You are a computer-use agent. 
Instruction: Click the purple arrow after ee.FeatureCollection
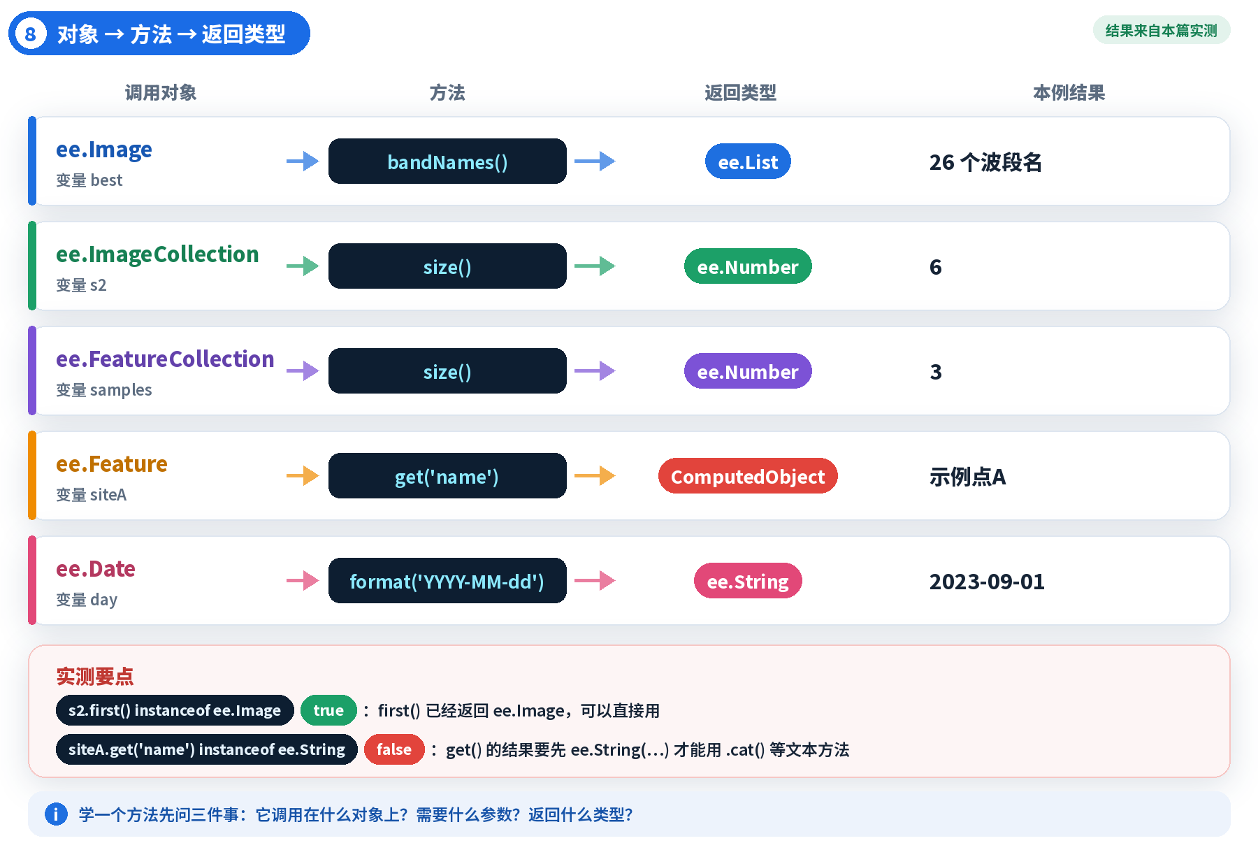point(303,371)
